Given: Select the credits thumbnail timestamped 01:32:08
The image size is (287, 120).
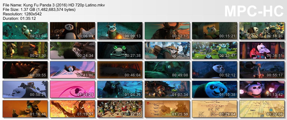Looking at the screenshot, I should coord(262,109).
